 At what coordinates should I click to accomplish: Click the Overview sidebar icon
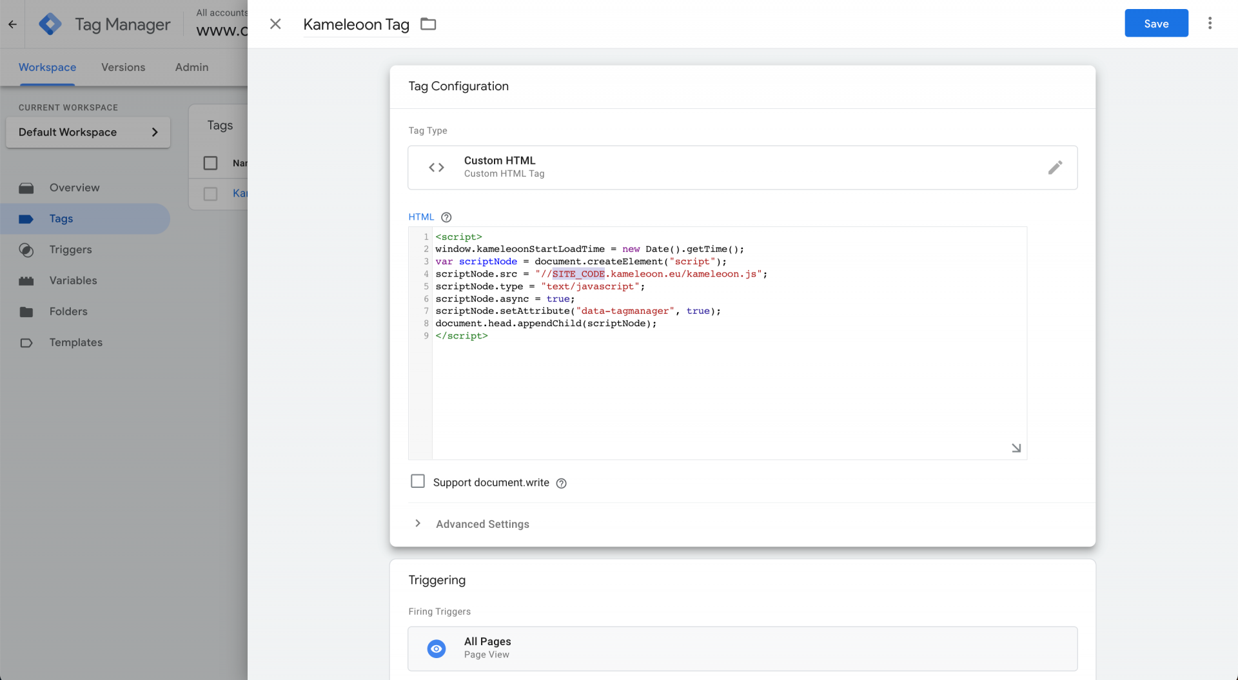26,188
